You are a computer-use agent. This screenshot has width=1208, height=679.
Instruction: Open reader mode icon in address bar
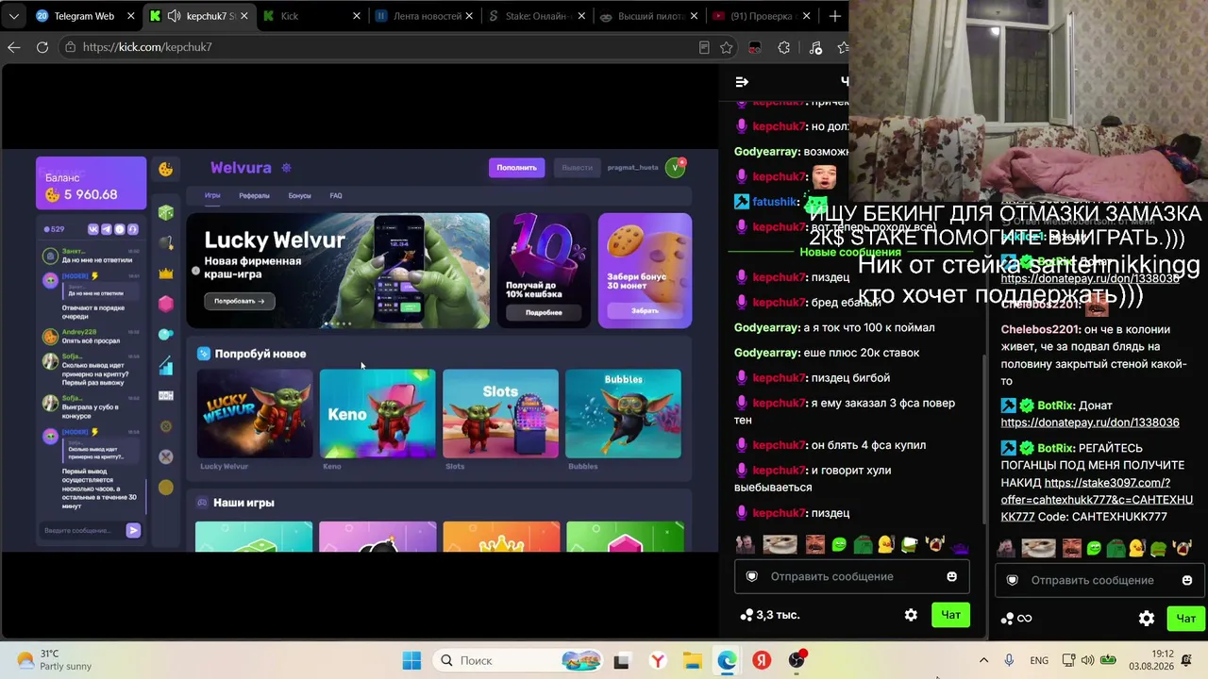[704, 47]
